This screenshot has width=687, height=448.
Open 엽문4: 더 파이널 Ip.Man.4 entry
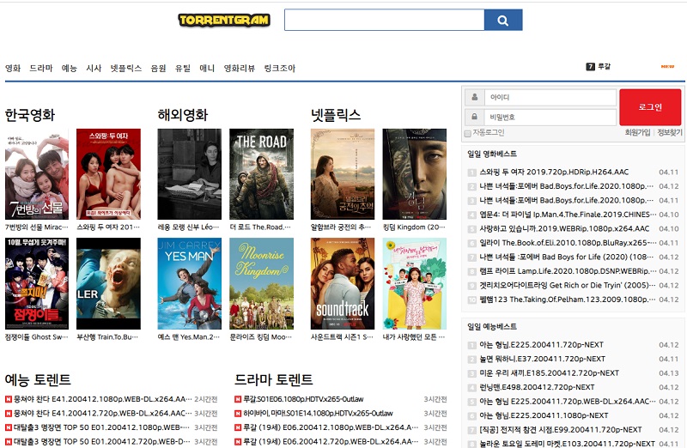tap(568, 215)
